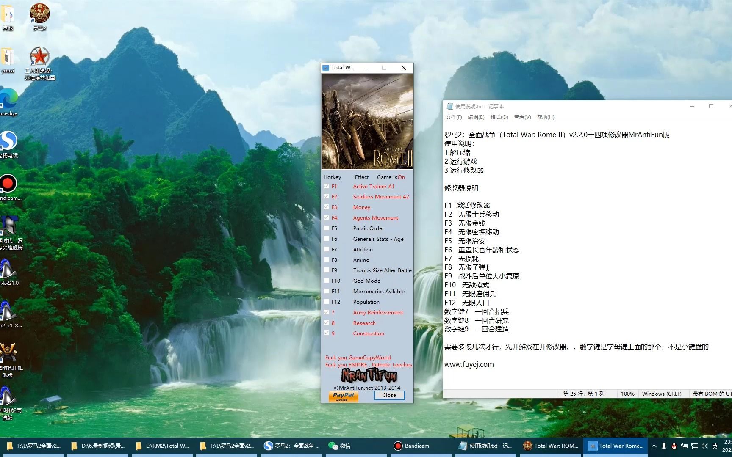The width and height of the screenshot is (732, 457).
Task: Click the volume speaker icon in system tray
Action: click(x=704, y=446)
